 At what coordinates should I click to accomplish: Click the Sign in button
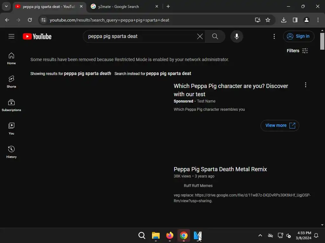click(x=298, y=36)
